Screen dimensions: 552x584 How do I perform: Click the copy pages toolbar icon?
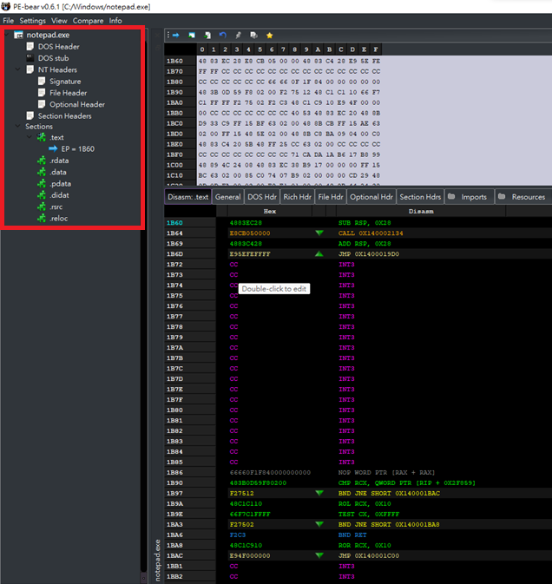254,36
